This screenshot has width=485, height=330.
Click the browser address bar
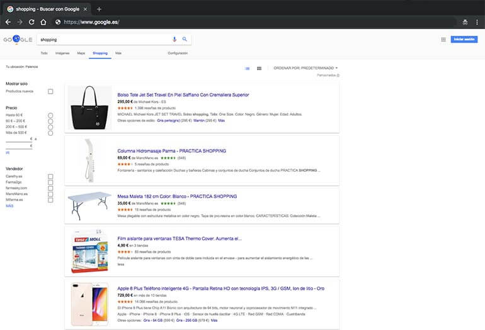pos(254,22)
